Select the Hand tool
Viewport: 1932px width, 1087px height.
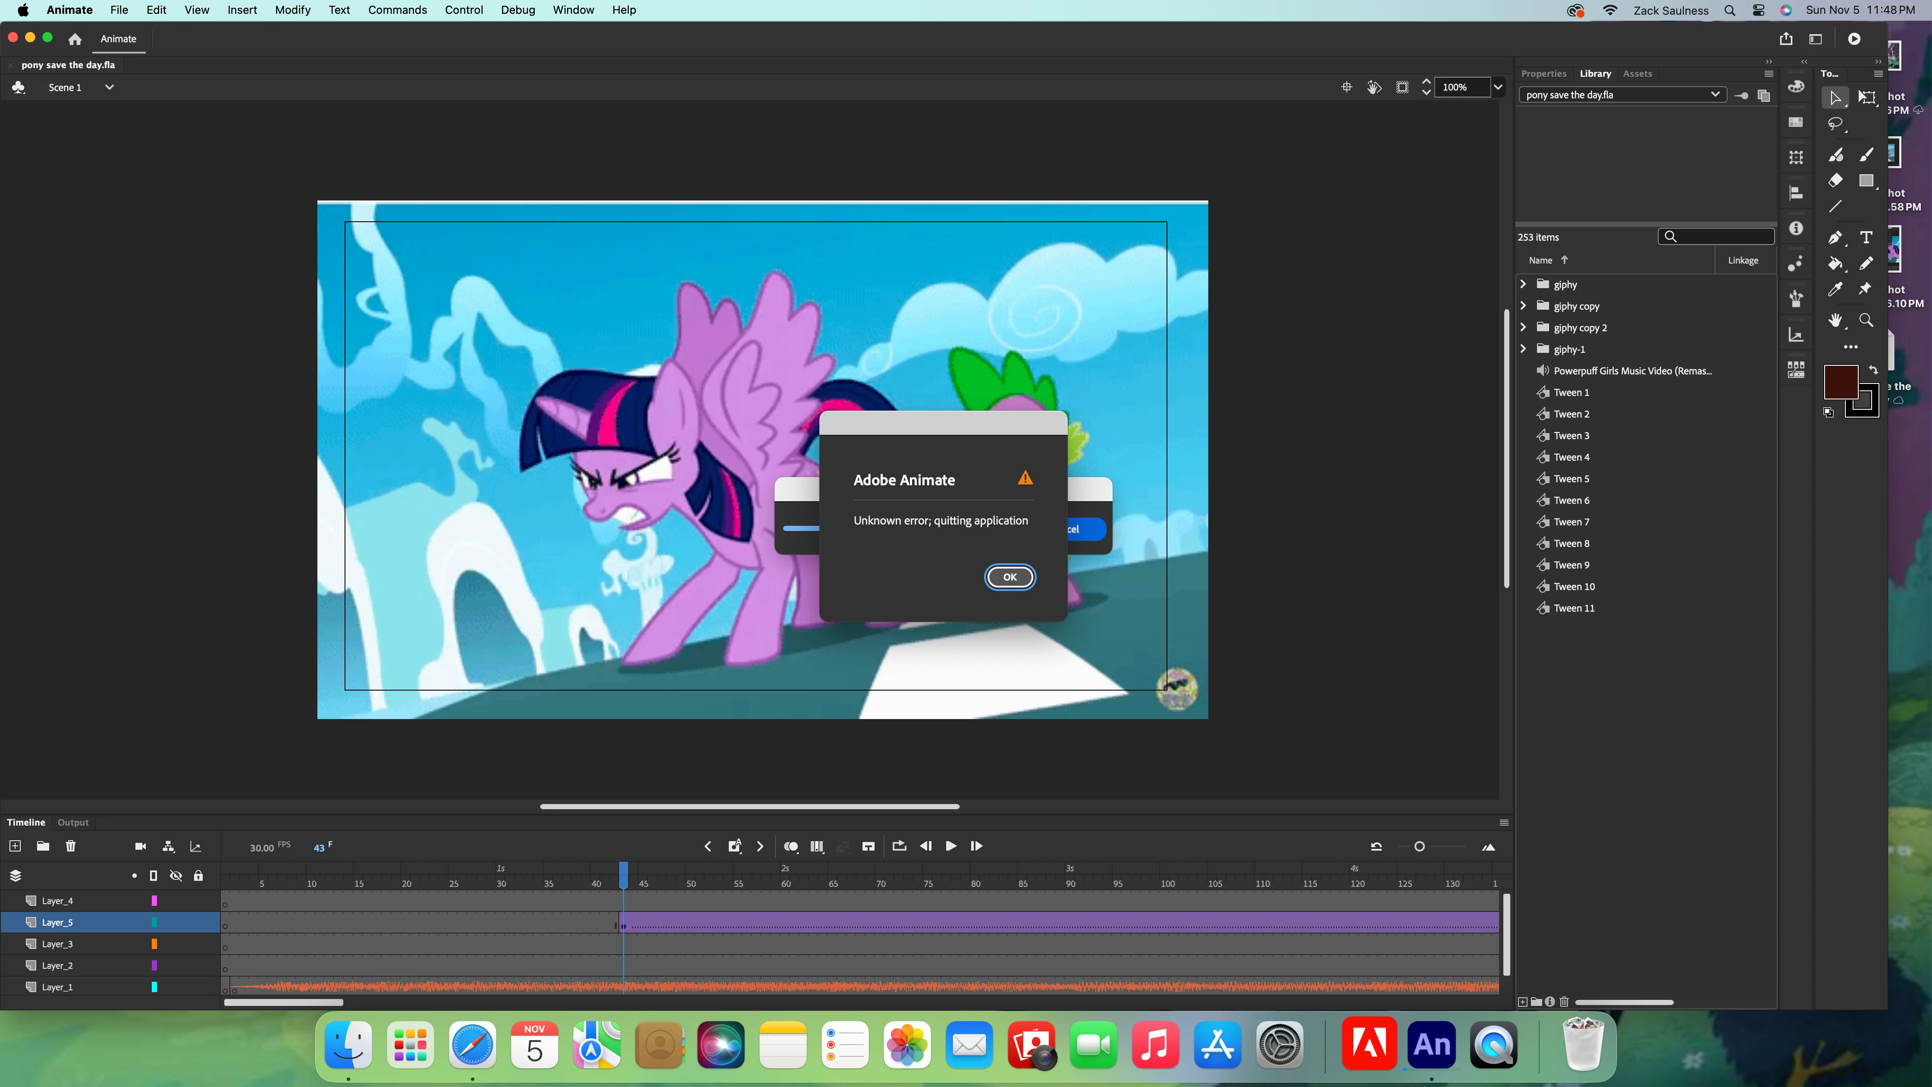pos(1835,320)
